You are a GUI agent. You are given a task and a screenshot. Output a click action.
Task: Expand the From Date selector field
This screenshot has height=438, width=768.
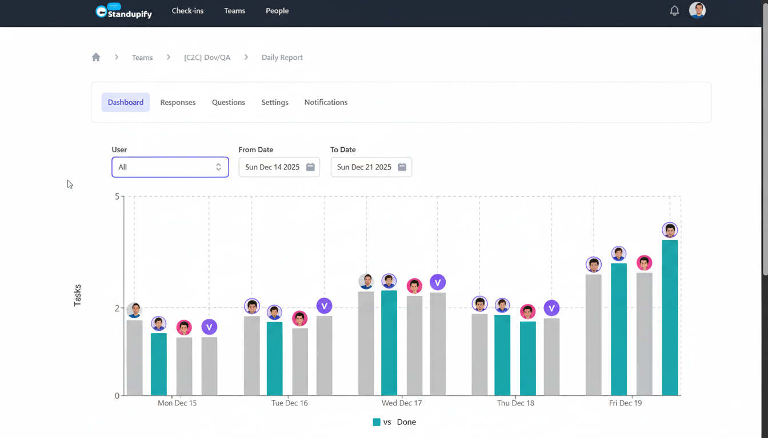point(279,167)
